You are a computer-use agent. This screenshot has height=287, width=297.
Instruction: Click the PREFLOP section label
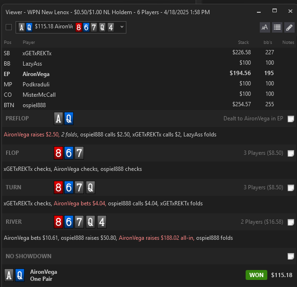(x=17, y=118)
